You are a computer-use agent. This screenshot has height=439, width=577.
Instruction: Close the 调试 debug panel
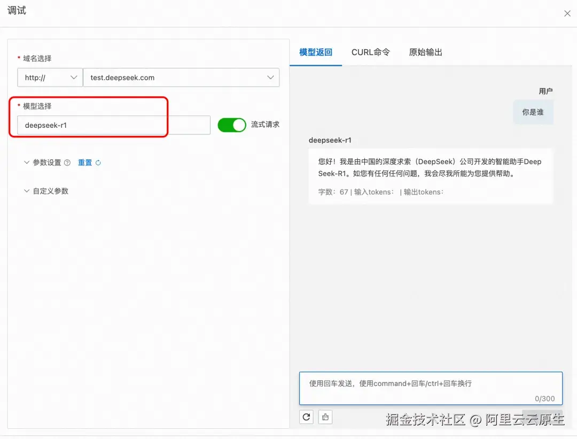pyautogui.click(x=567, y=13)
